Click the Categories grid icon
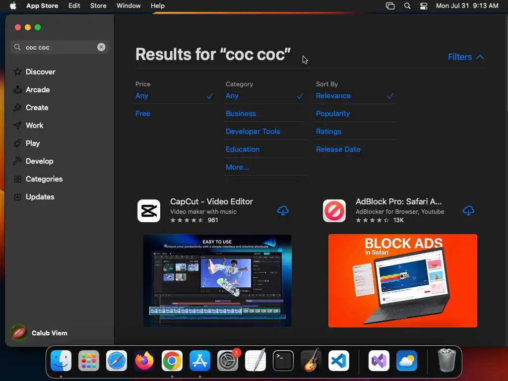This screenshot has width=508, height=381. [x=17, y=179]
